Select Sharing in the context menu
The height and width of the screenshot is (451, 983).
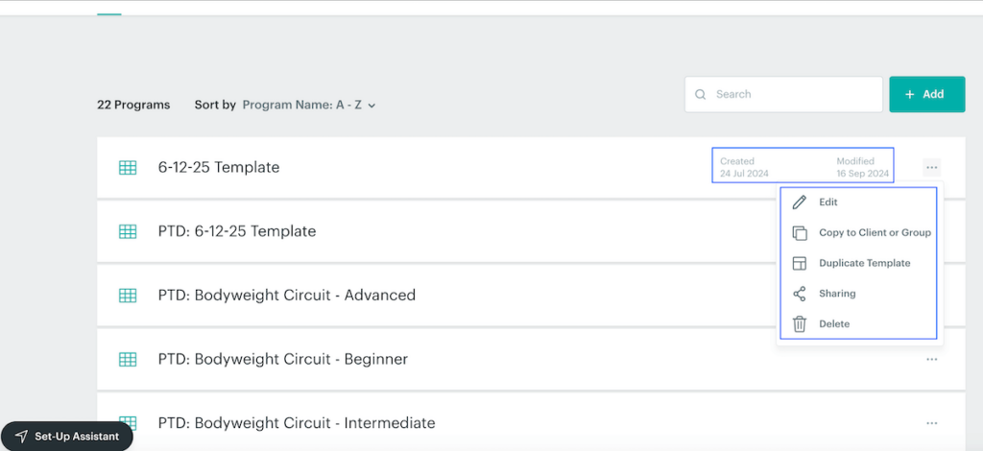coord(837,294)
